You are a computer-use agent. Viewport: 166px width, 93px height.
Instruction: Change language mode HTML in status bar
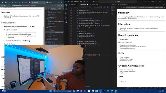147,88
